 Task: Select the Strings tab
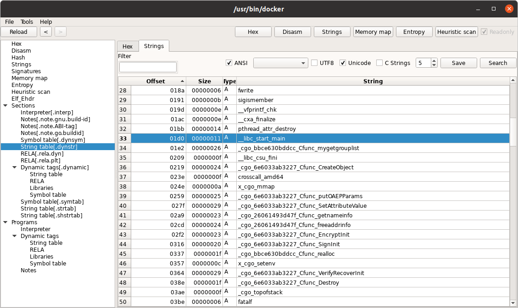(154, 46)
